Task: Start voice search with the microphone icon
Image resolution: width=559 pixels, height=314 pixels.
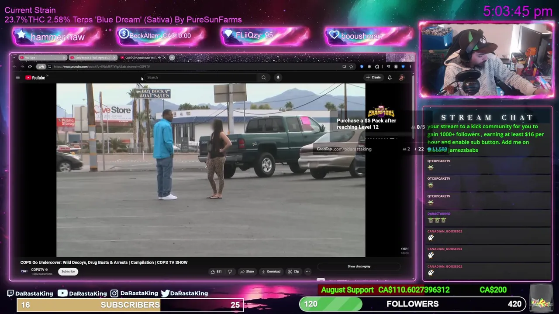Action: point(278,78)
